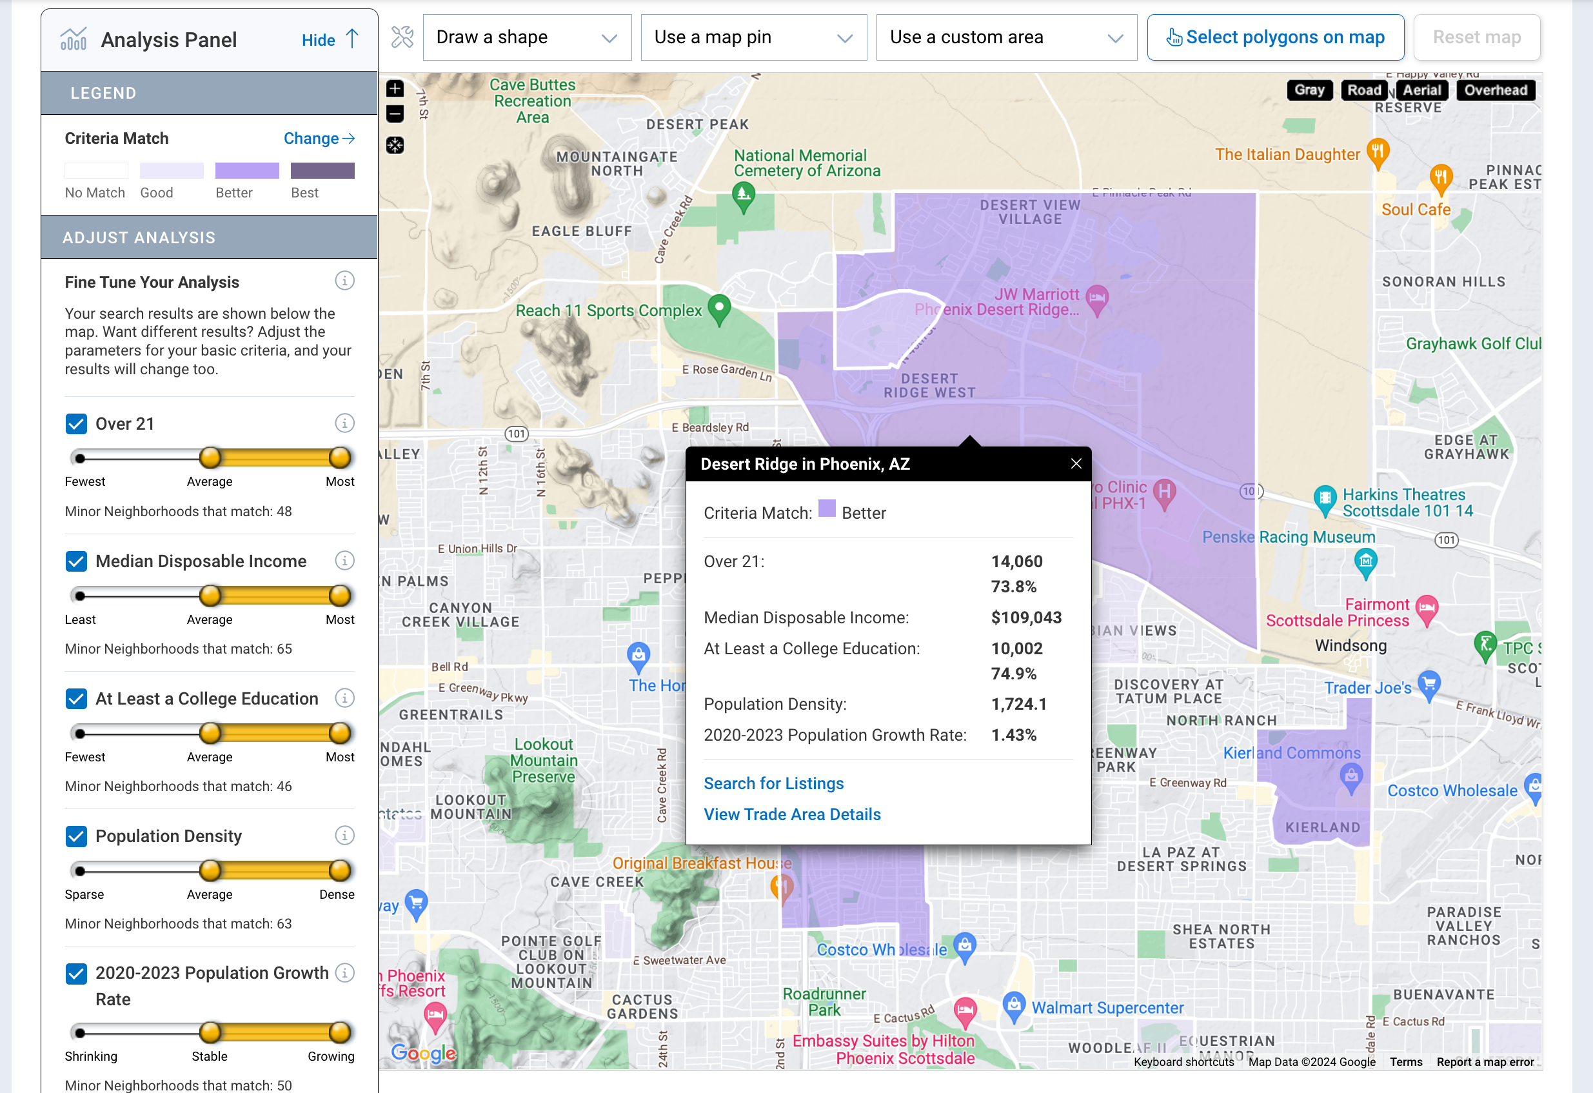The image size is (1593, 1093).
Task: Expand the Use a map pin dropdown
Action: click(753, 37)
